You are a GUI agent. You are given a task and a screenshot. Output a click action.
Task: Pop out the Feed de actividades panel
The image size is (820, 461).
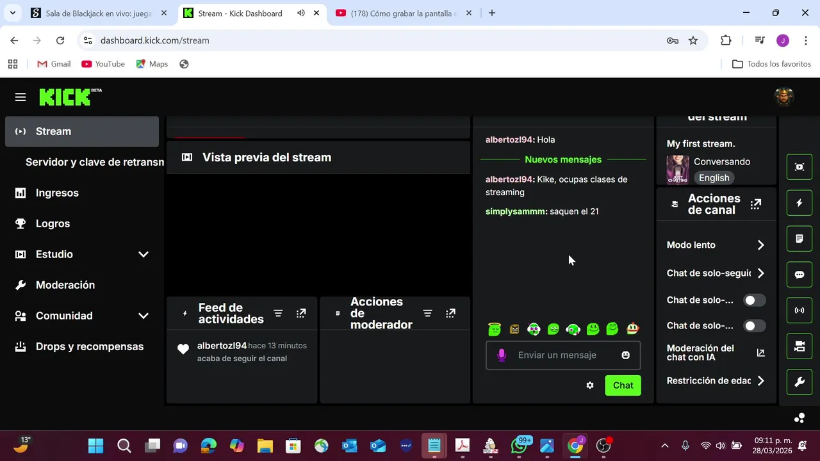pos(301,313)
